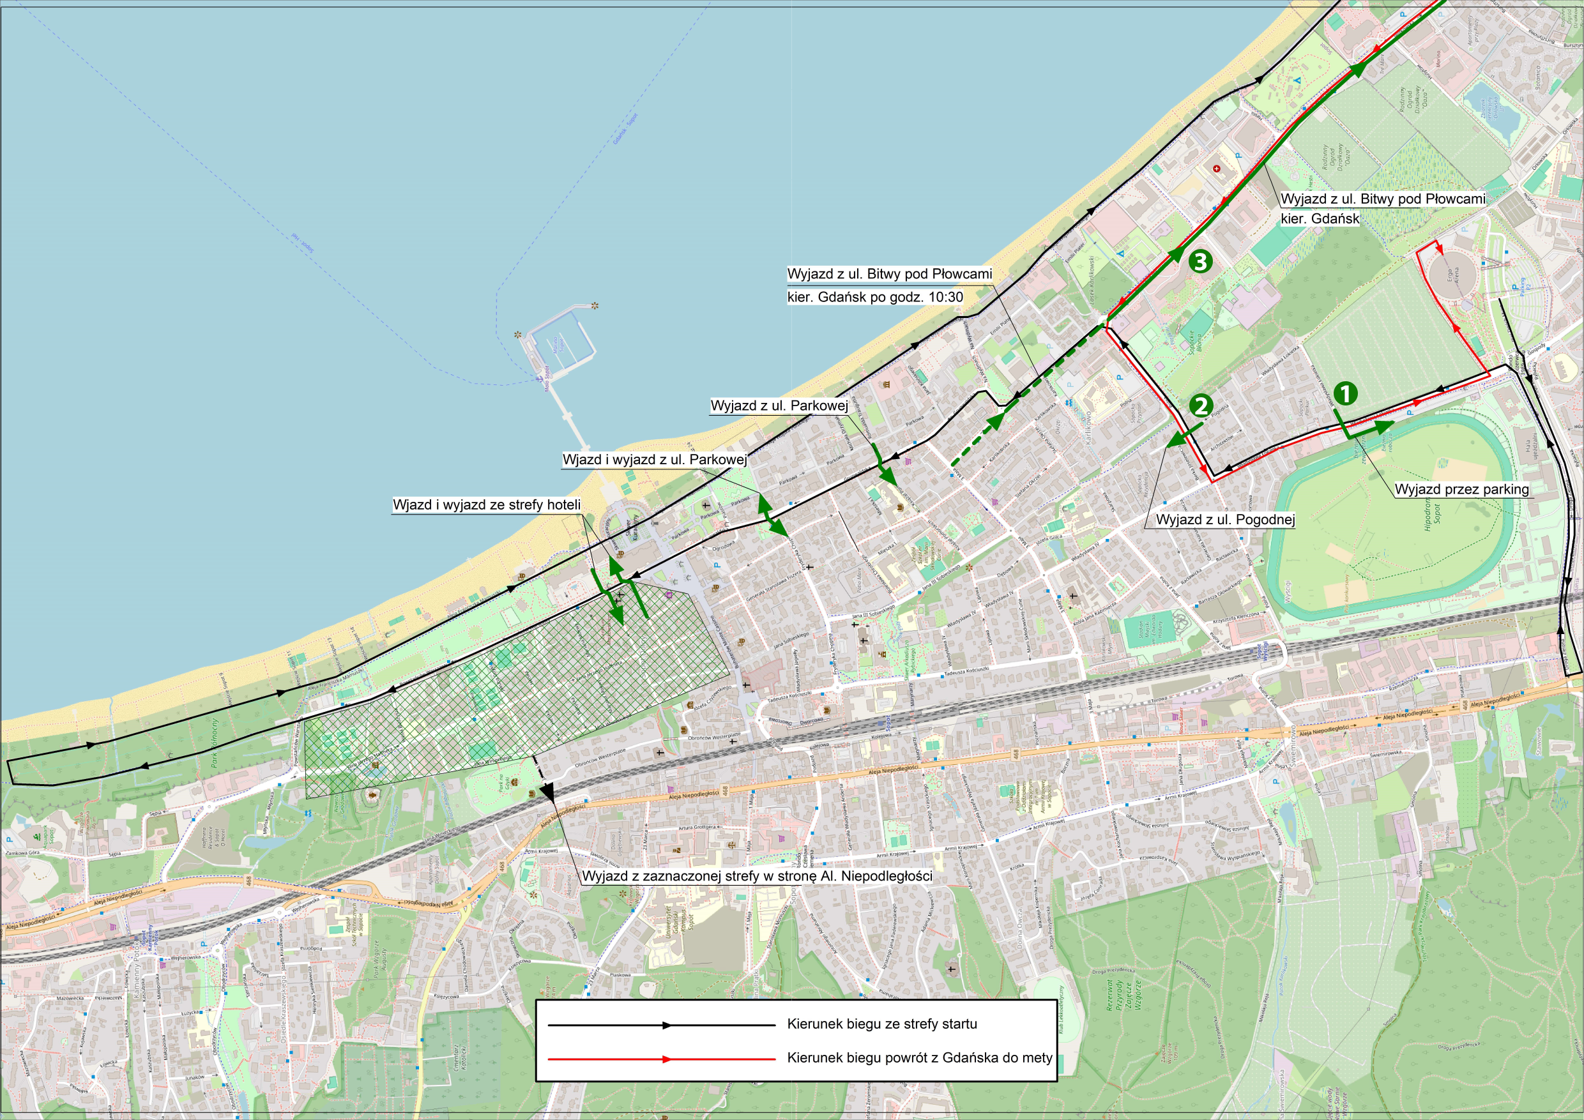
Task: Click the red hospital cross map icon
Action: coord(1217,169)
